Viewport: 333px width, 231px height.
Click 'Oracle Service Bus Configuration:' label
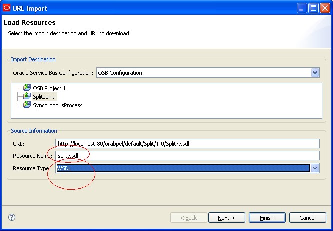click(53, 73)
